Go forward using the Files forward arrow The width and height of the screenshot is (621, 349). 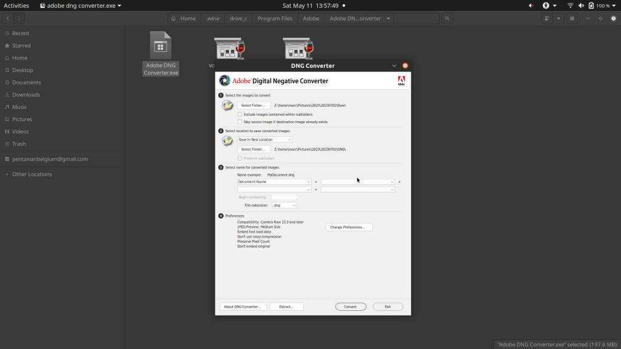tap(19, 18)
